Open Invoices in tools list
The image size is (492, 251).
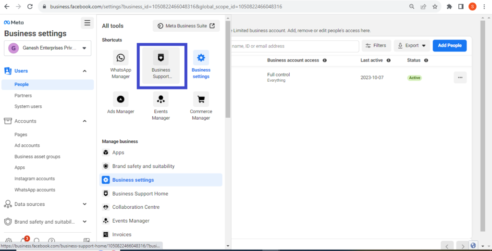tap(160, 234)
